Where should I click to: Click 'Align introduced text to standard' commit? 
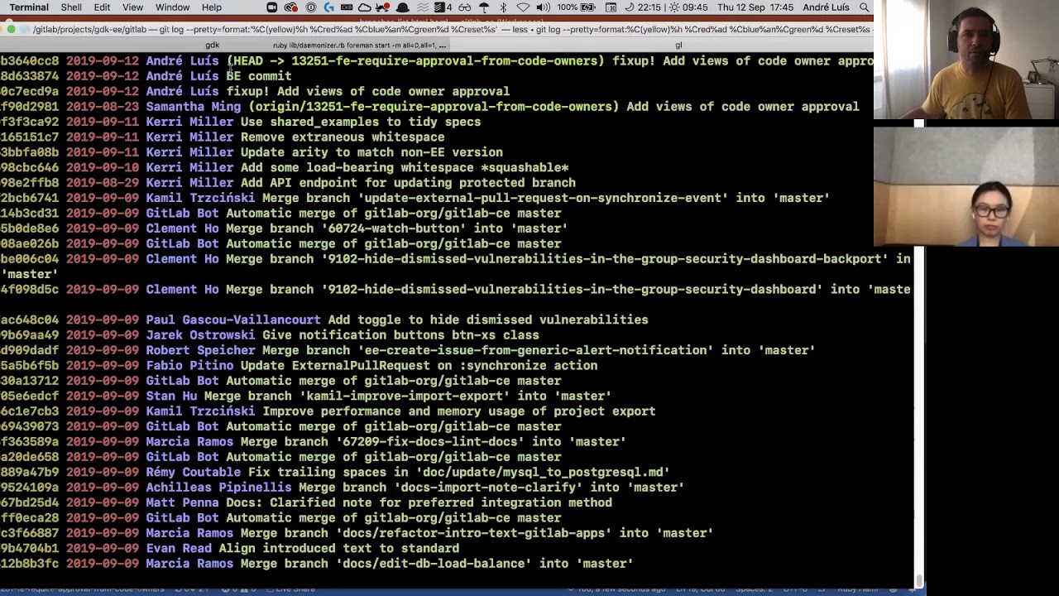click(x=339, y=549)
